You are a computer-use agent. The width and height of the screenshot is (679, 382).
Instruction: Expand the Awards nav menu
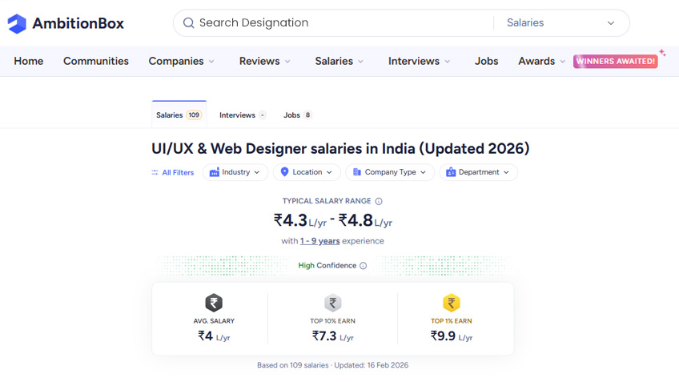point(542,61)
